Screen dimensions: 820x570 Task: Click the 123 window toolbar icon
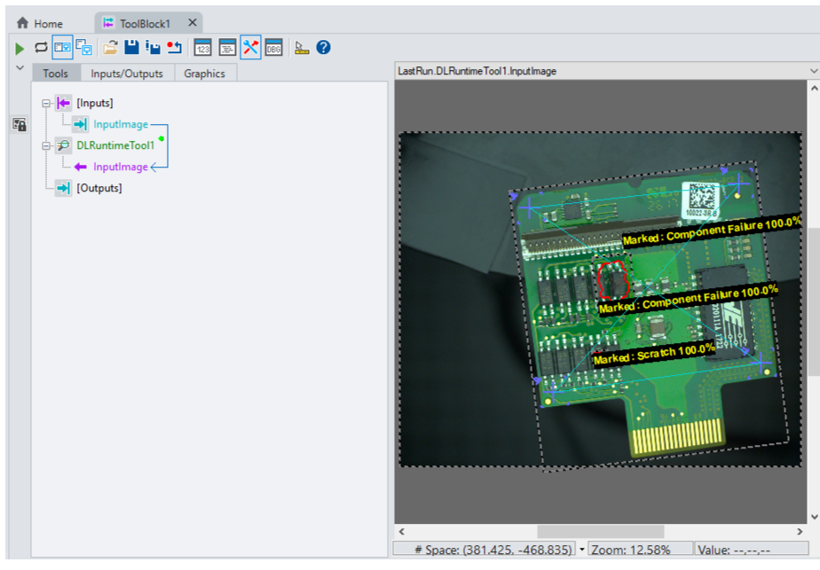202,48
